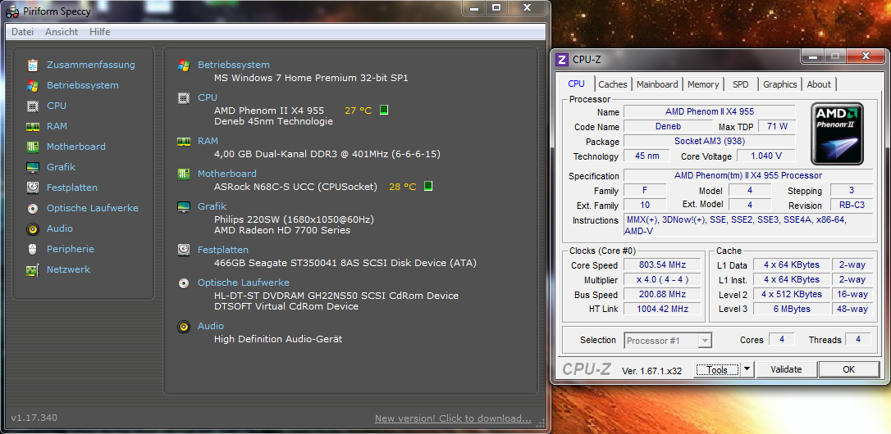Click the Tools button in CPU-Z
Image resolution: width=891 pixels, height=434 pixels.
(x=716, y=369)
